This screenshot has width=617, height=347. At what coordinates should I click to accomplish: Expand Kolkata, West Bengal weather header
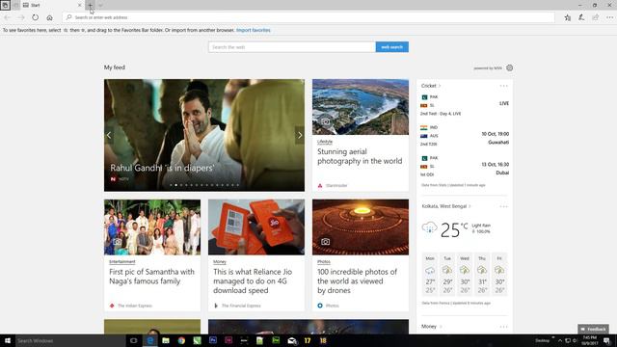pyautogui.click(x=446, y=206)
